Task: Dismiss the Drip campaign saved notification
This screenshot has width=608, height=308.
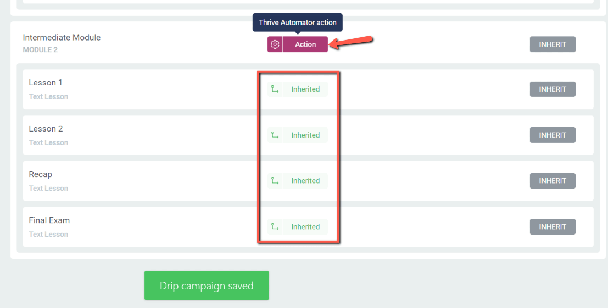Action: pos(207,286)
